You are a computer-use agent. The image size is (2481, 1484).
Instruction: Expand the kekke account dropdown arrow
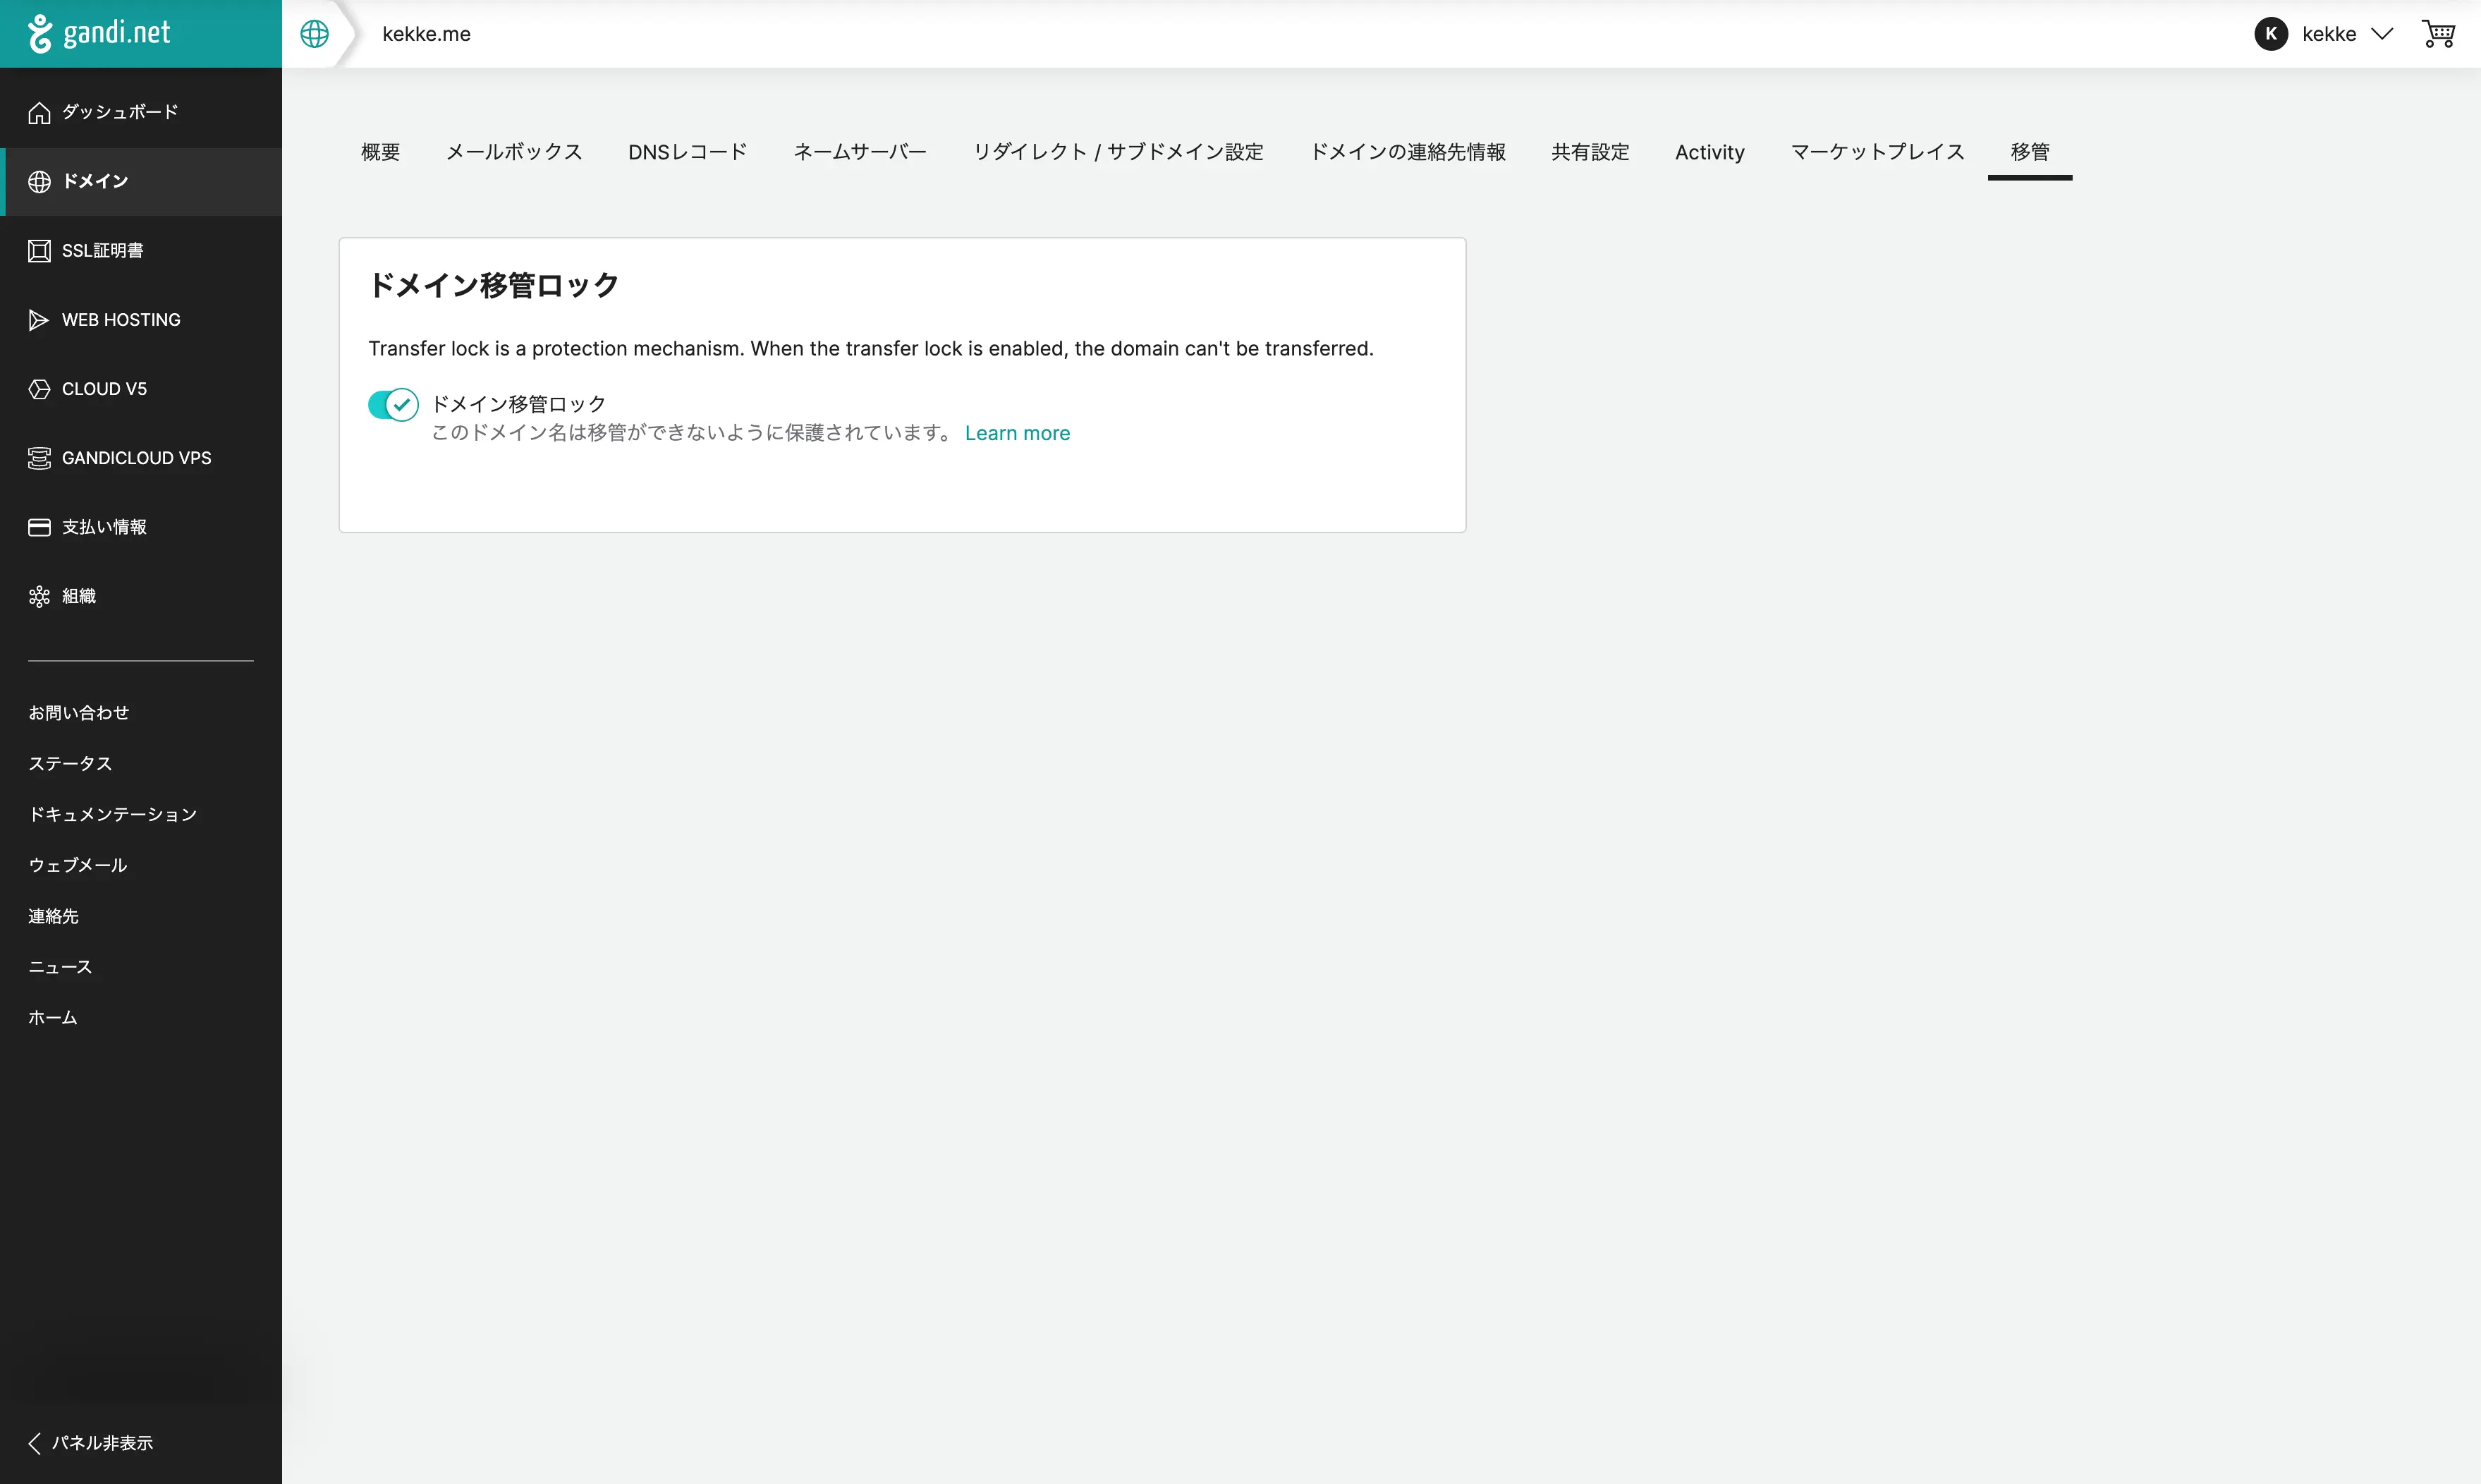[x=2382, y=34]
